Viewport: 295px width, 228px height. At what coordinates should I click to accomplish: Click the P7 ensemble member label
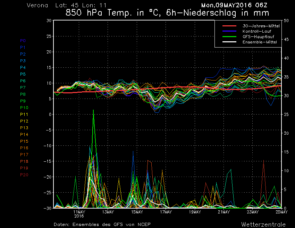pyautogui.click(x=23, y=87)
